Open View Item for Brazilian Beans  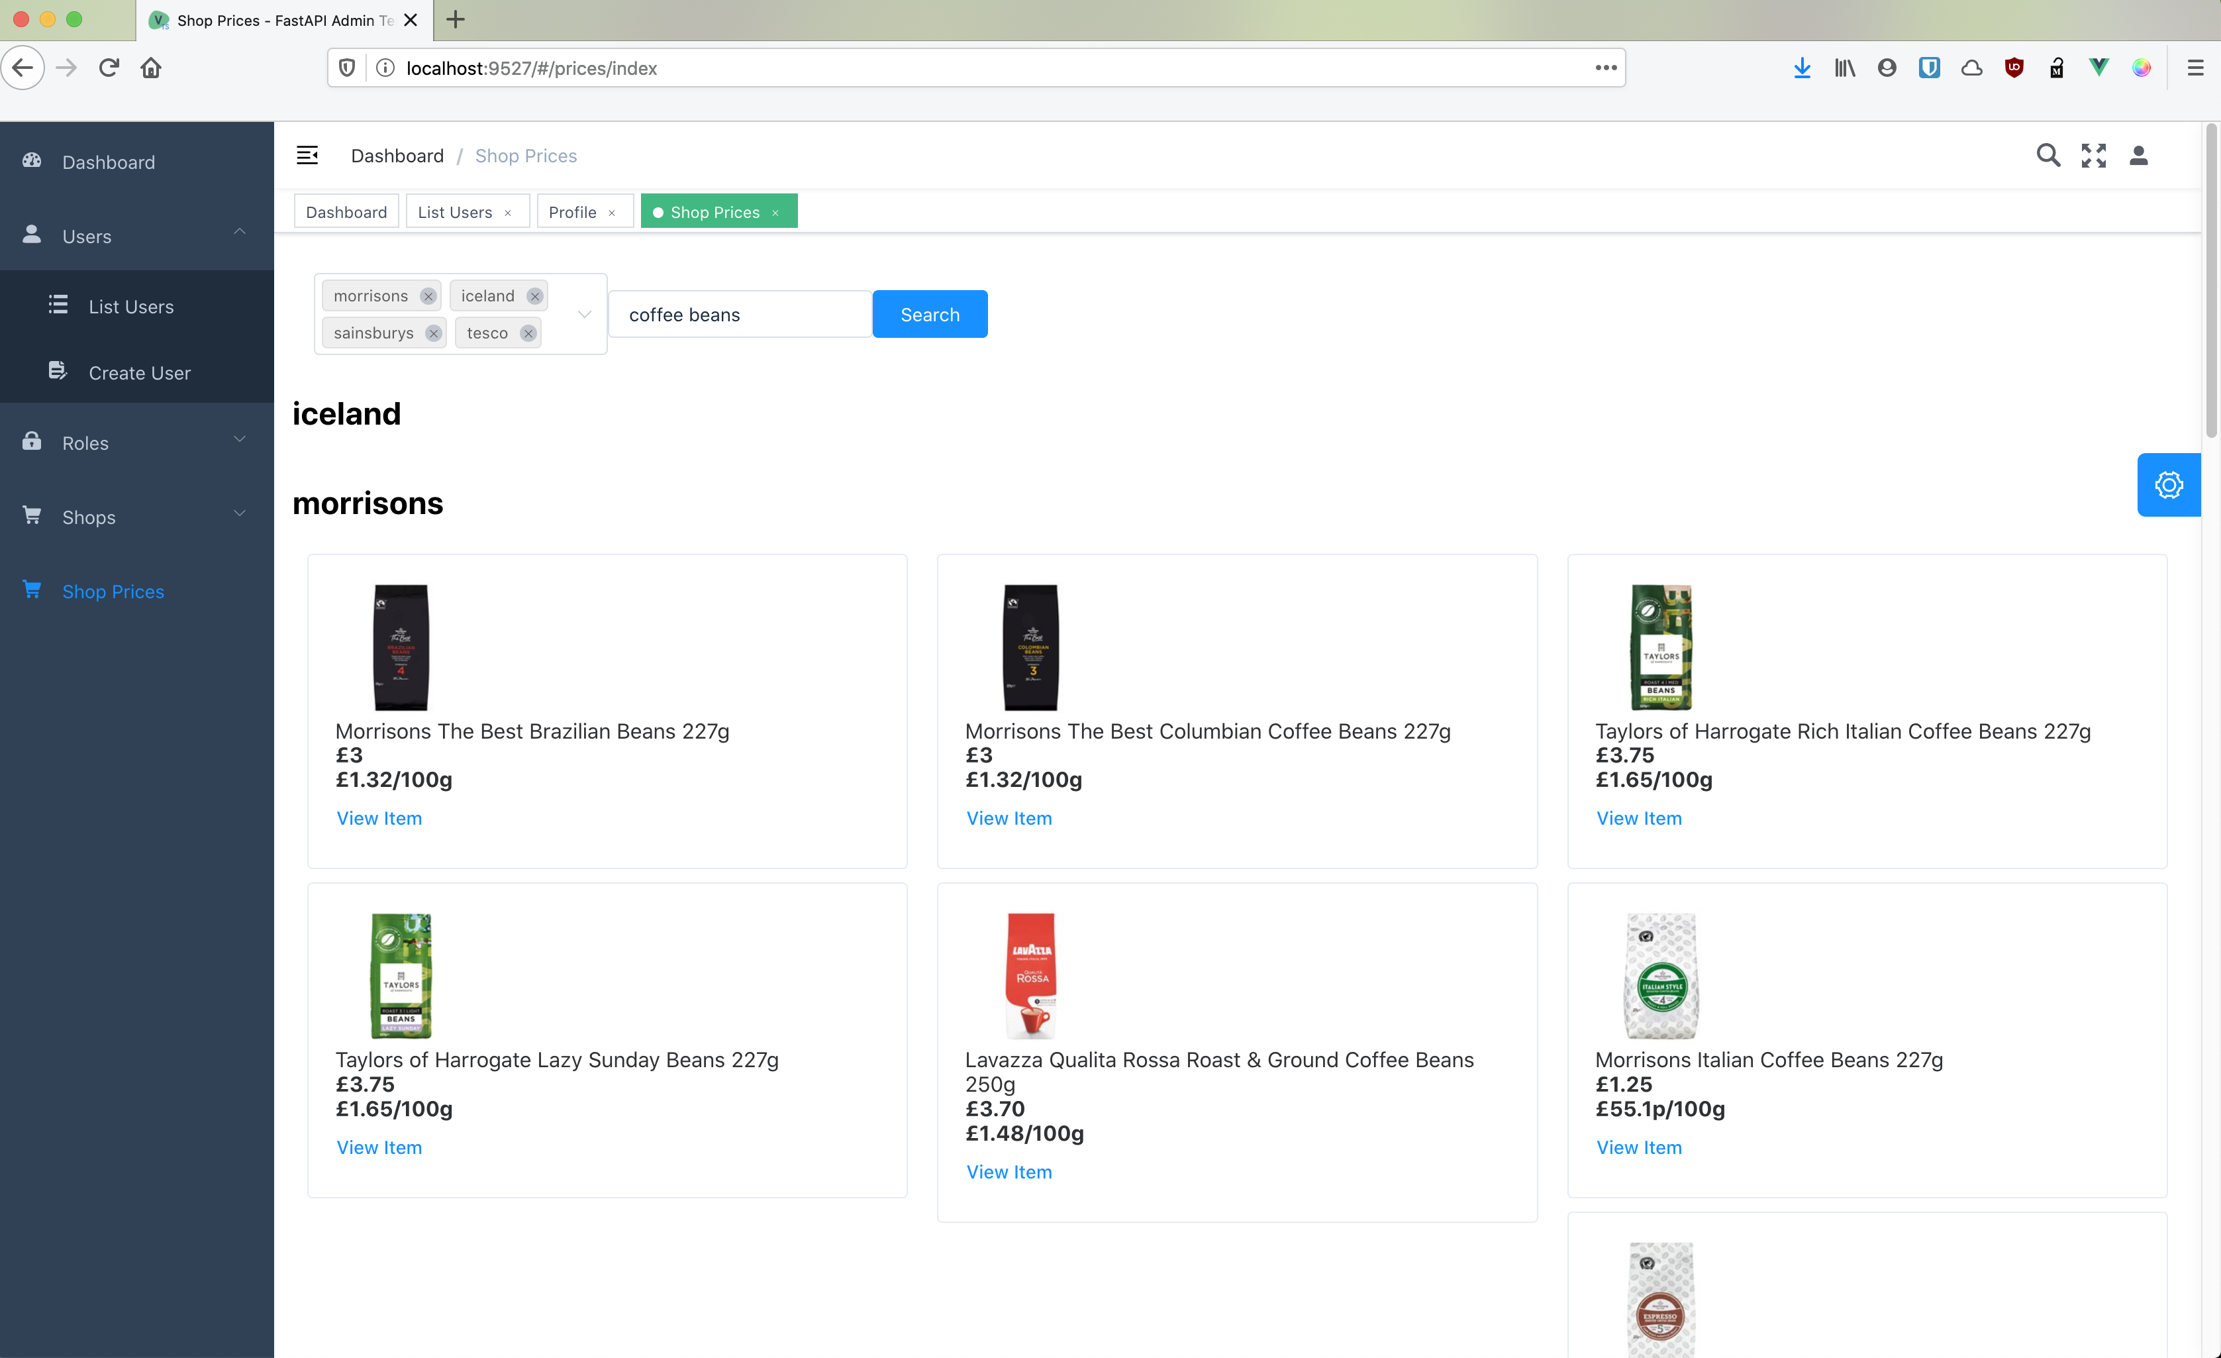pos(379,818)
